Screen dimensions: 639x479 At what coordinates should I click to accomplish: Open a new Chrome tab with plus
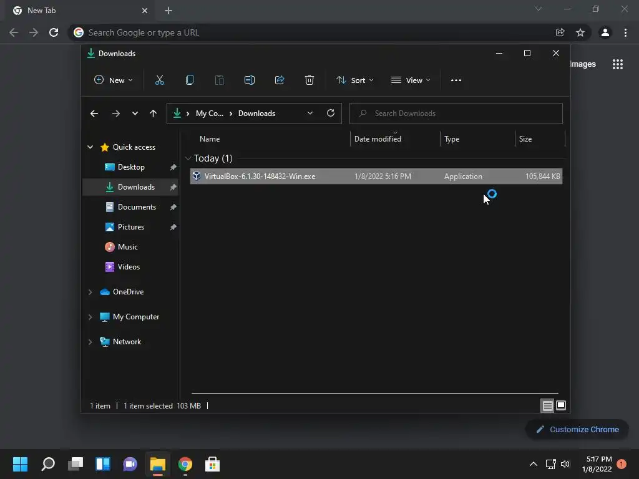point(168,11)
